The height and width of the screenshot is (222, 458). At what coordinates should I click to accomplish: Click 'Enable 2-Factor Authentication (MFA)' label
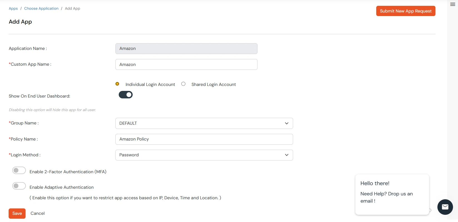click(x=68, y=172)
